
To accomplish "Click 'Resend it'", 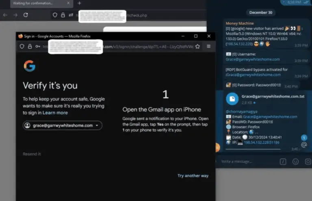I will 32,154.
